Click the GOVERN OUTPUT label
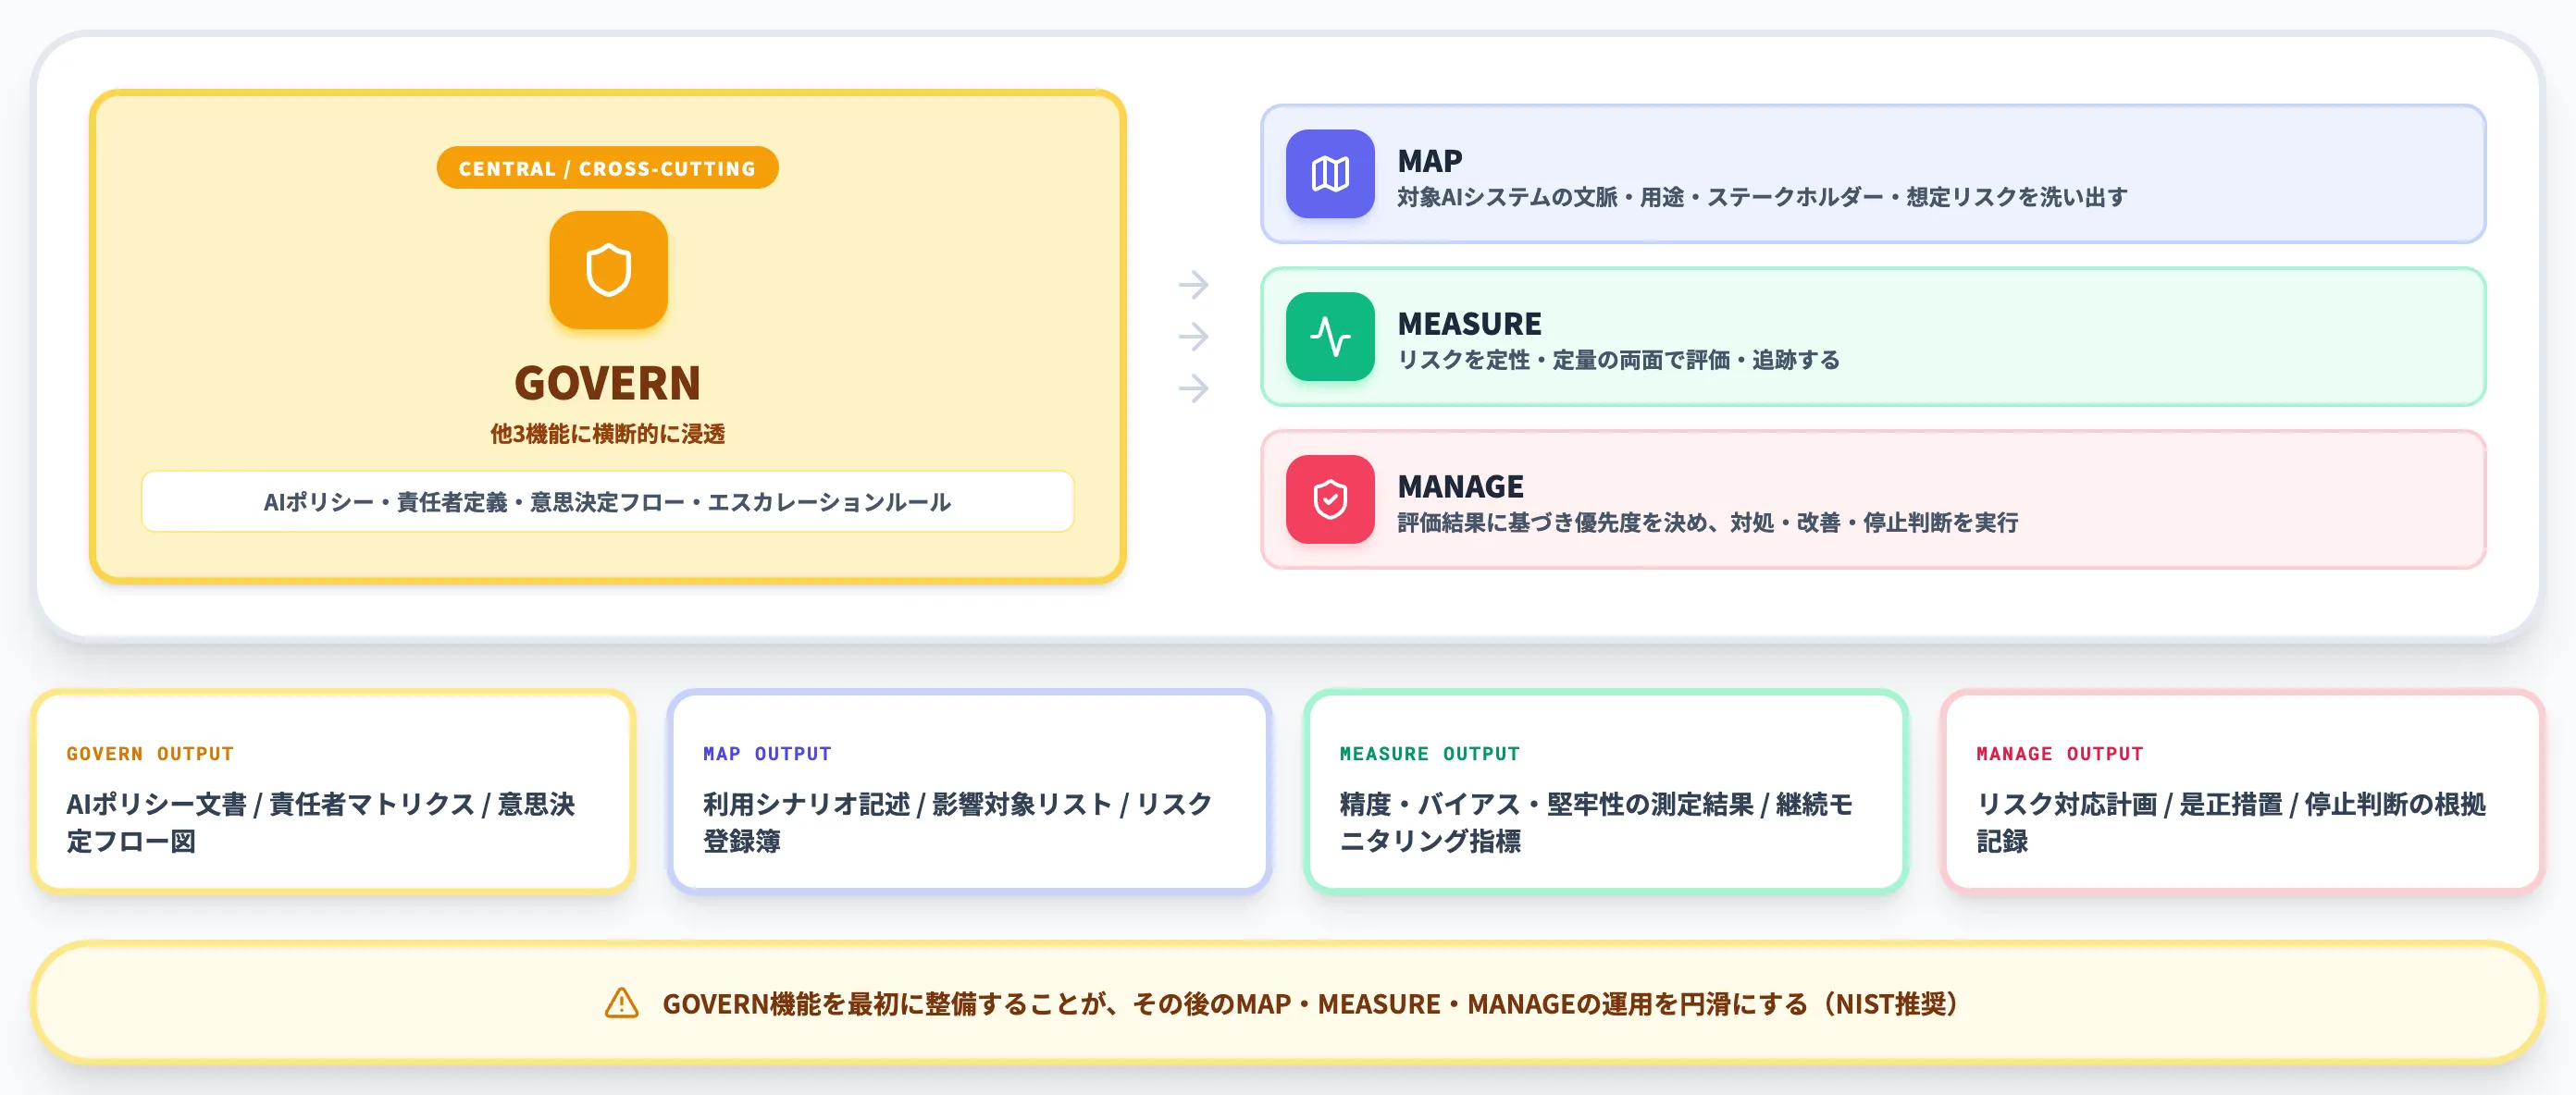 click(150, 754)
